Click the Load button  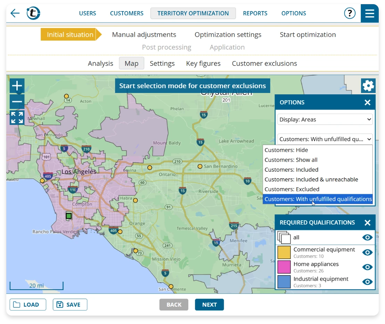coord(28,305)
